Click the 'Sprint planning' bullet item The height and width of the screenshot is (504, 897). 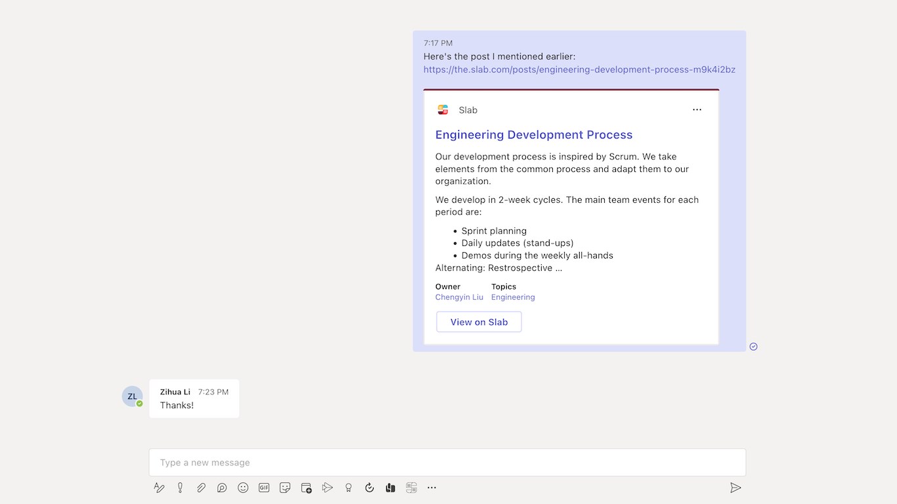494,231
